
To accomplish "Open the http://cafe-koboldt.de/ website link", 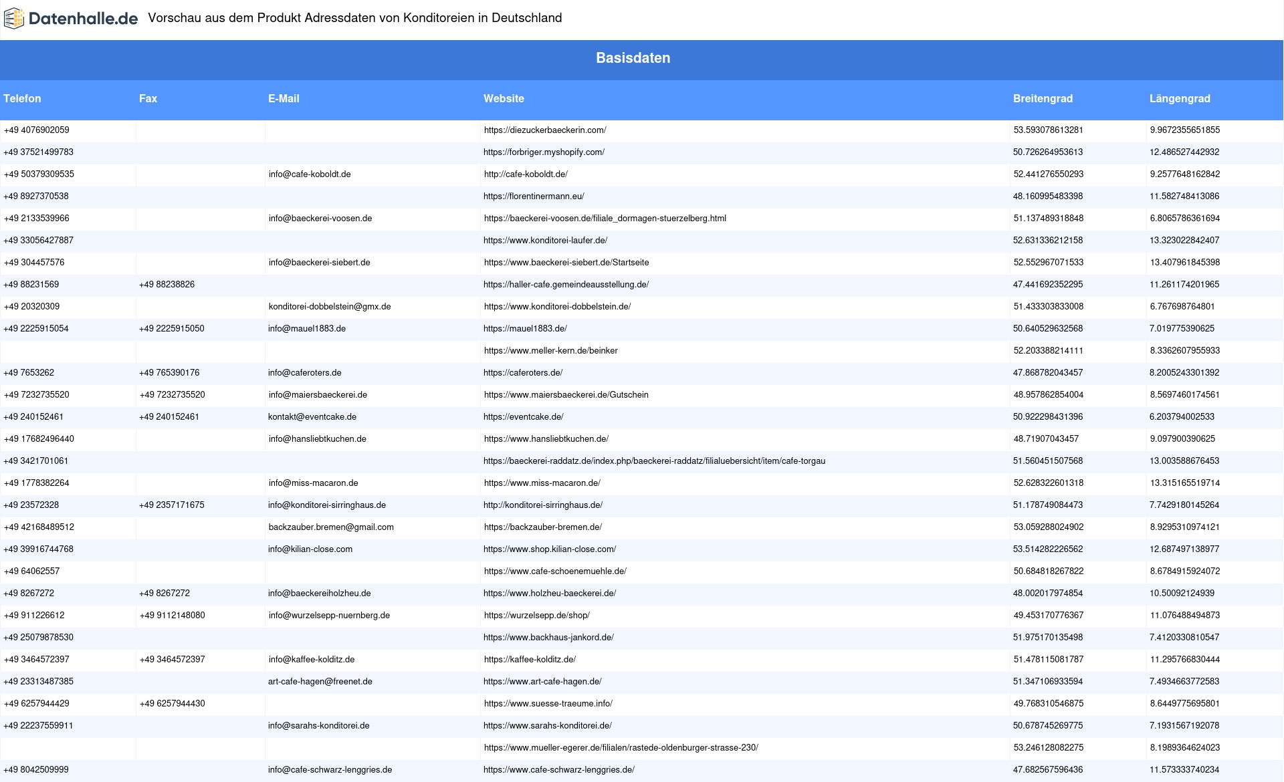I will [526, 174].
